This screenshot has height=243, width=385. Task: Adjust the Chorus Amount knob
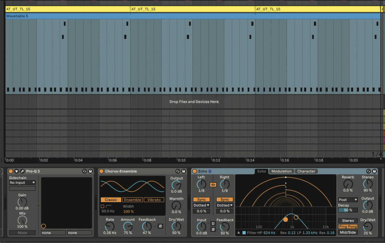[128, 226]
